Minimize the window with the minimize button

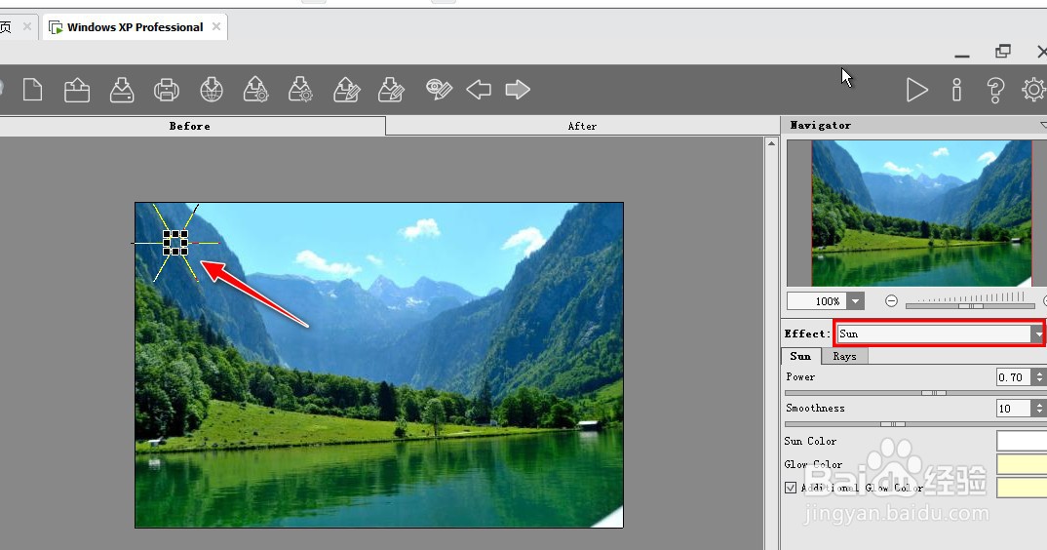coord(961,57)
